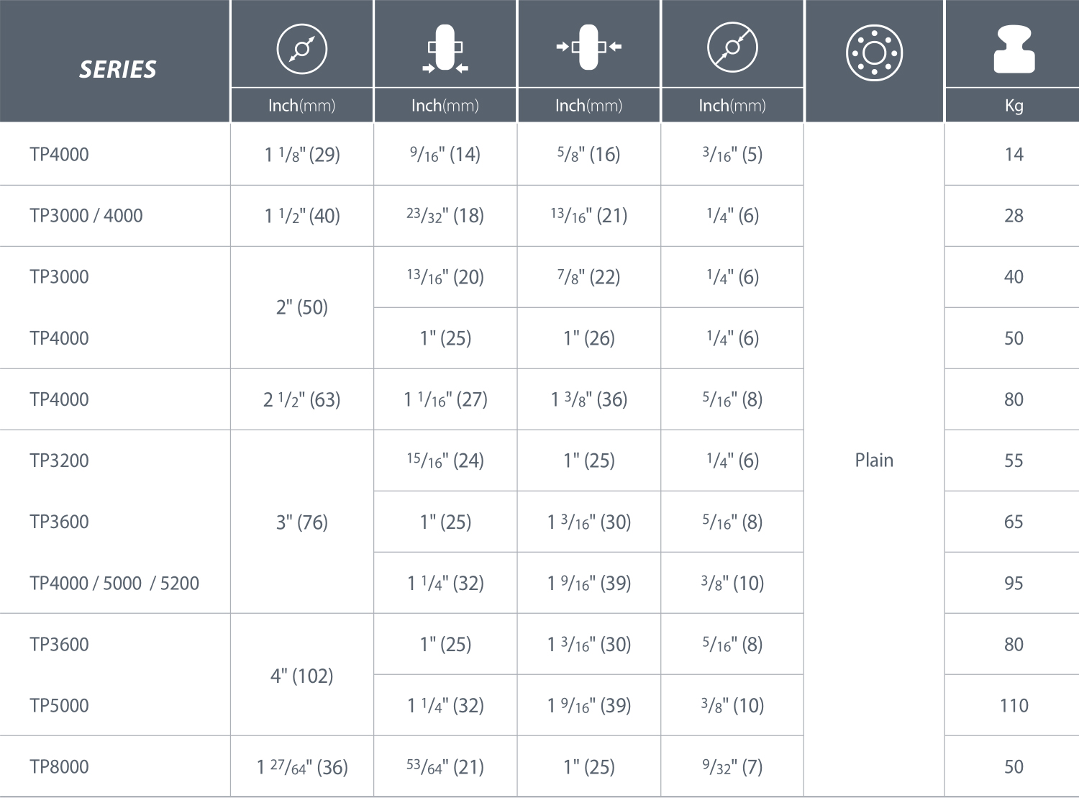The image size is (1079, 798).
Task: Click the 9/32" (7) bore cell
Action: pyautogui.click(x=732, y=766)
